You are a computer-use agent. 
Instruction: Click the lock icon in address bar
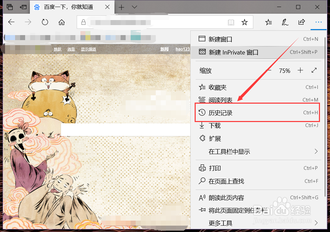[83, 22]
